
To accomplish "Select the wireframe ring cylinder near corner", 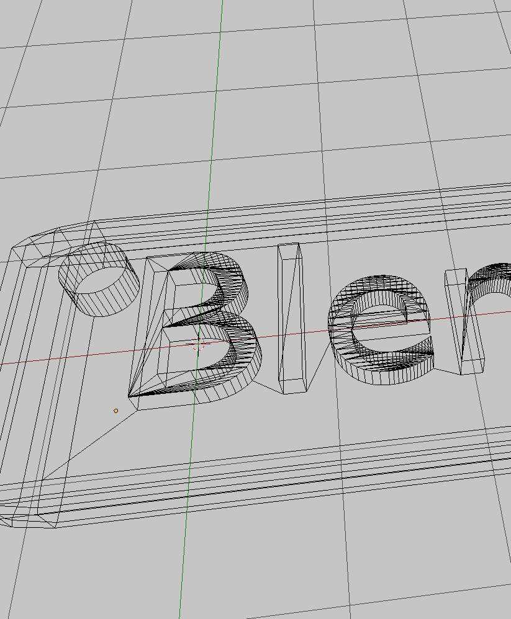I will click(x=99, y=279).
